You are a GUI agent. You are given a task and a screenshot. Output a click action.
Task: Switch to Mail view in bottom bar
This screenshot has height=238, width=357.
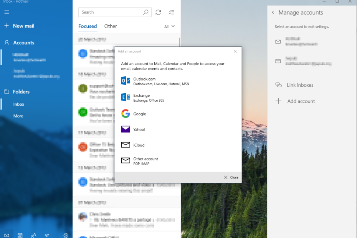coord(7,235)
